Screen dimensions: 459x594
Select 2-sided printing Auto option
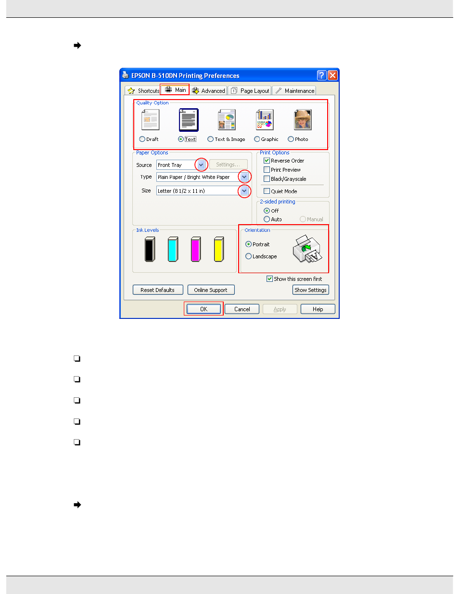[267, 219]
